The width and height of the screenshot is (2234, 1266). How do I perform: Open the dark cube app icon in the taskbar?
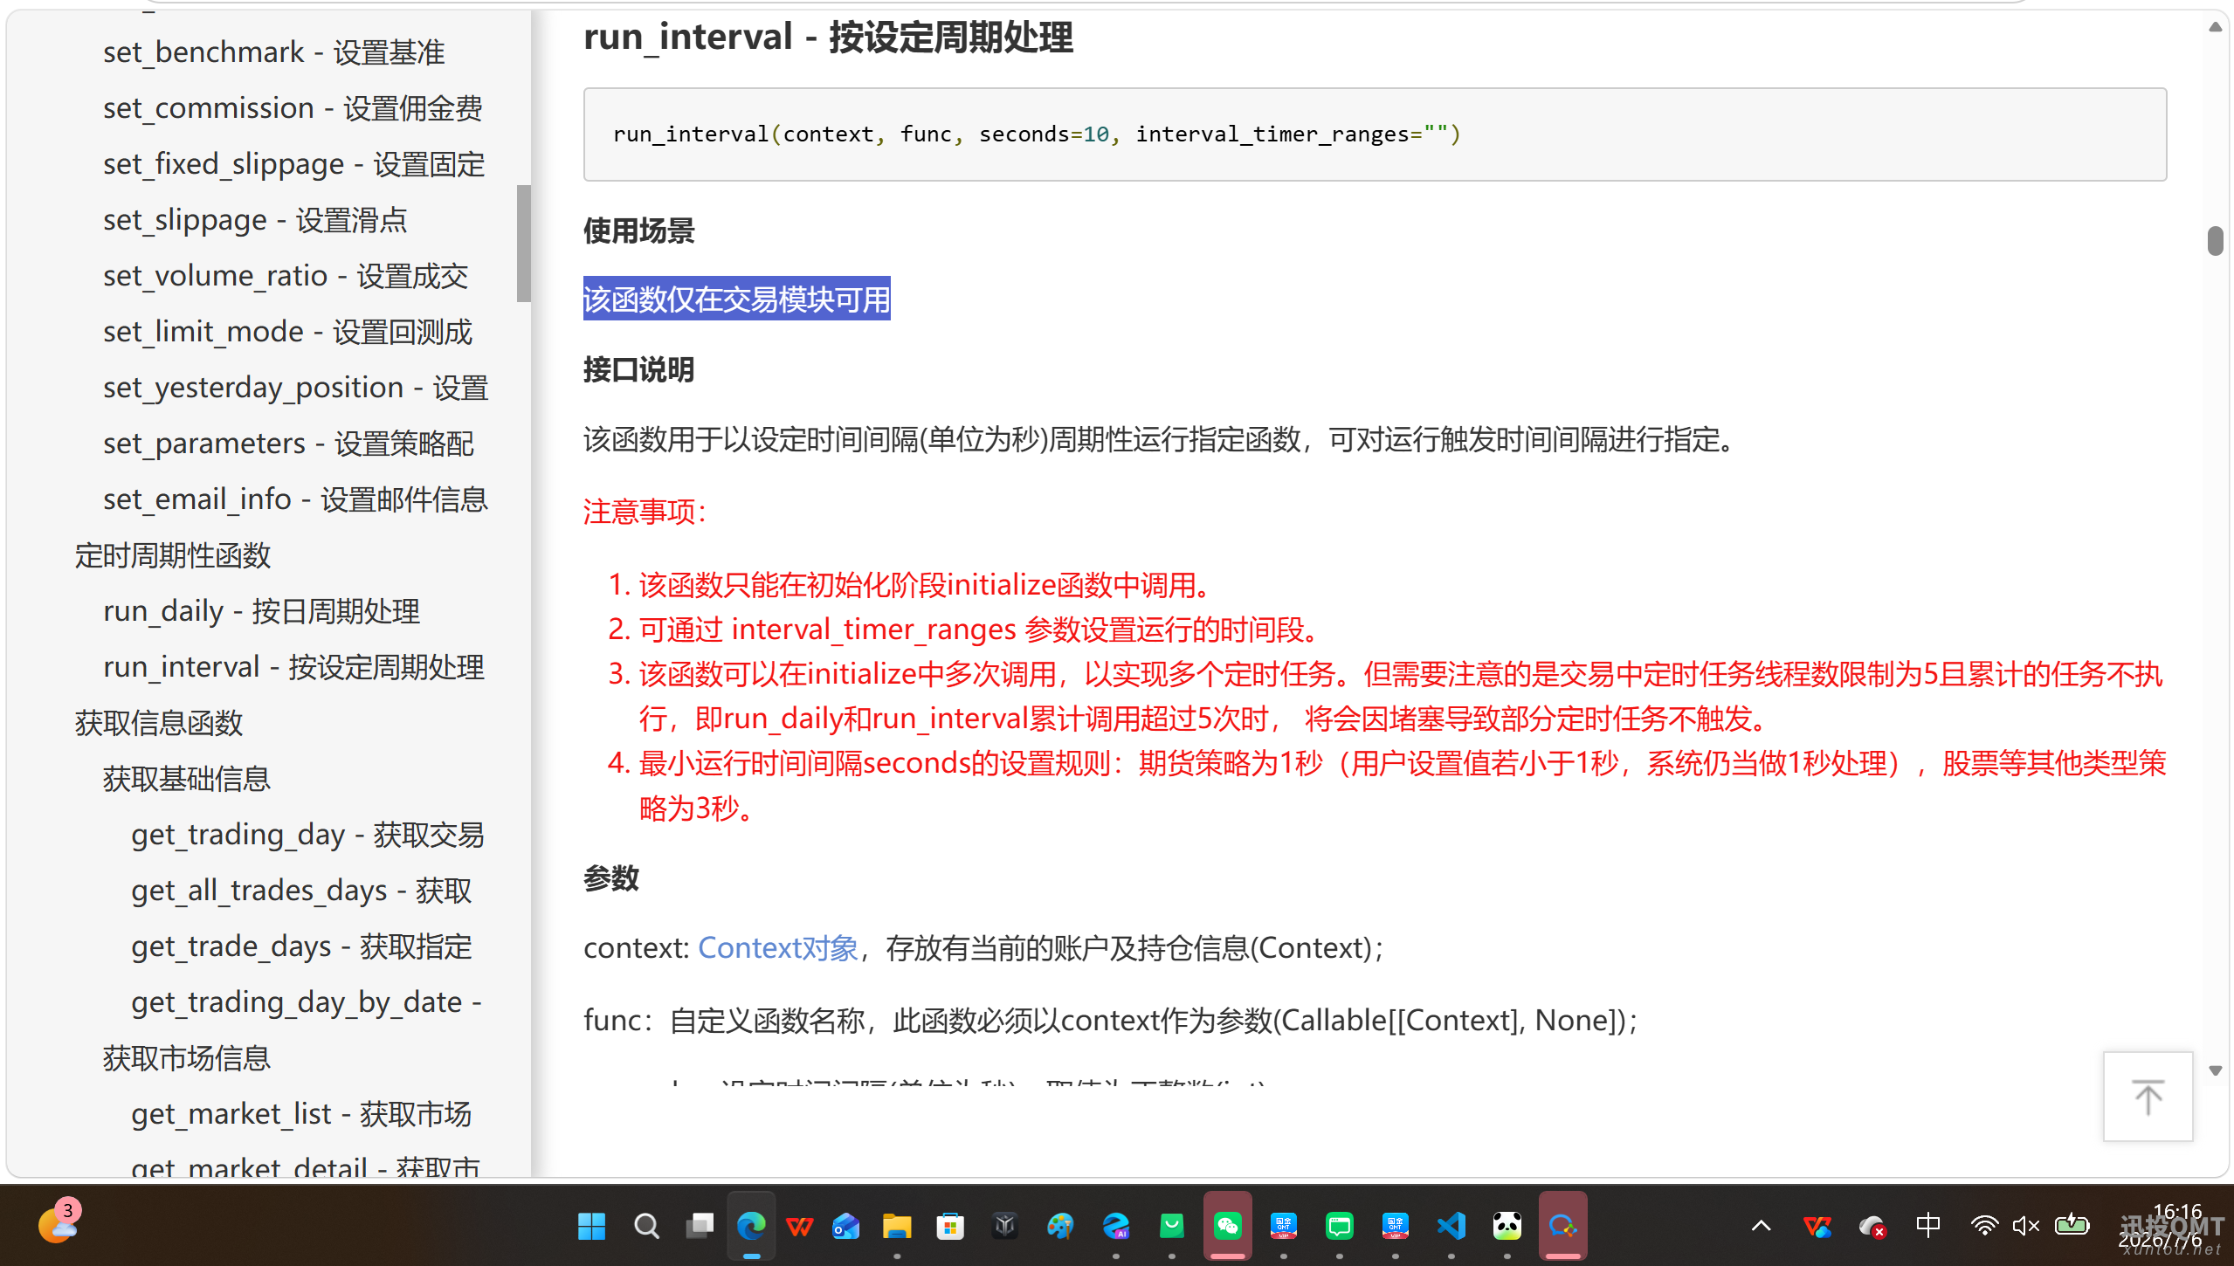coord(1004,1226)
